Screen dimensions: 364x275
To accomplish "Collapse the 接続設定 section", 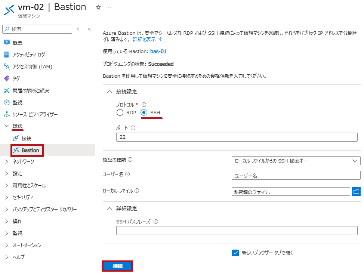I will point(109,92).
